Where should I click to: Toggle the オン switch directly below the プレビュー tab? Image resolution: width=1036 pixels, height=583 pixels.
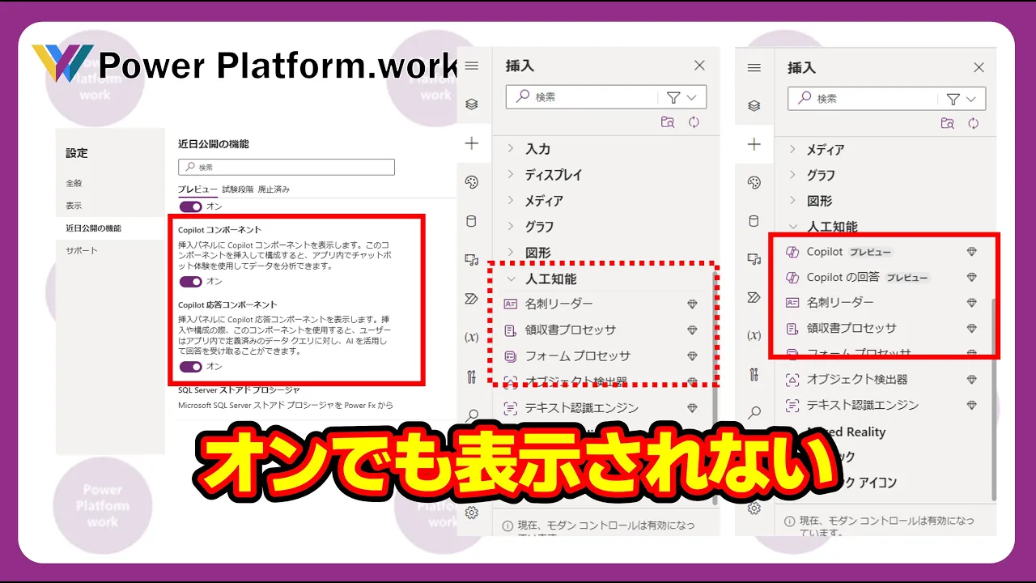tap(191, 206)
